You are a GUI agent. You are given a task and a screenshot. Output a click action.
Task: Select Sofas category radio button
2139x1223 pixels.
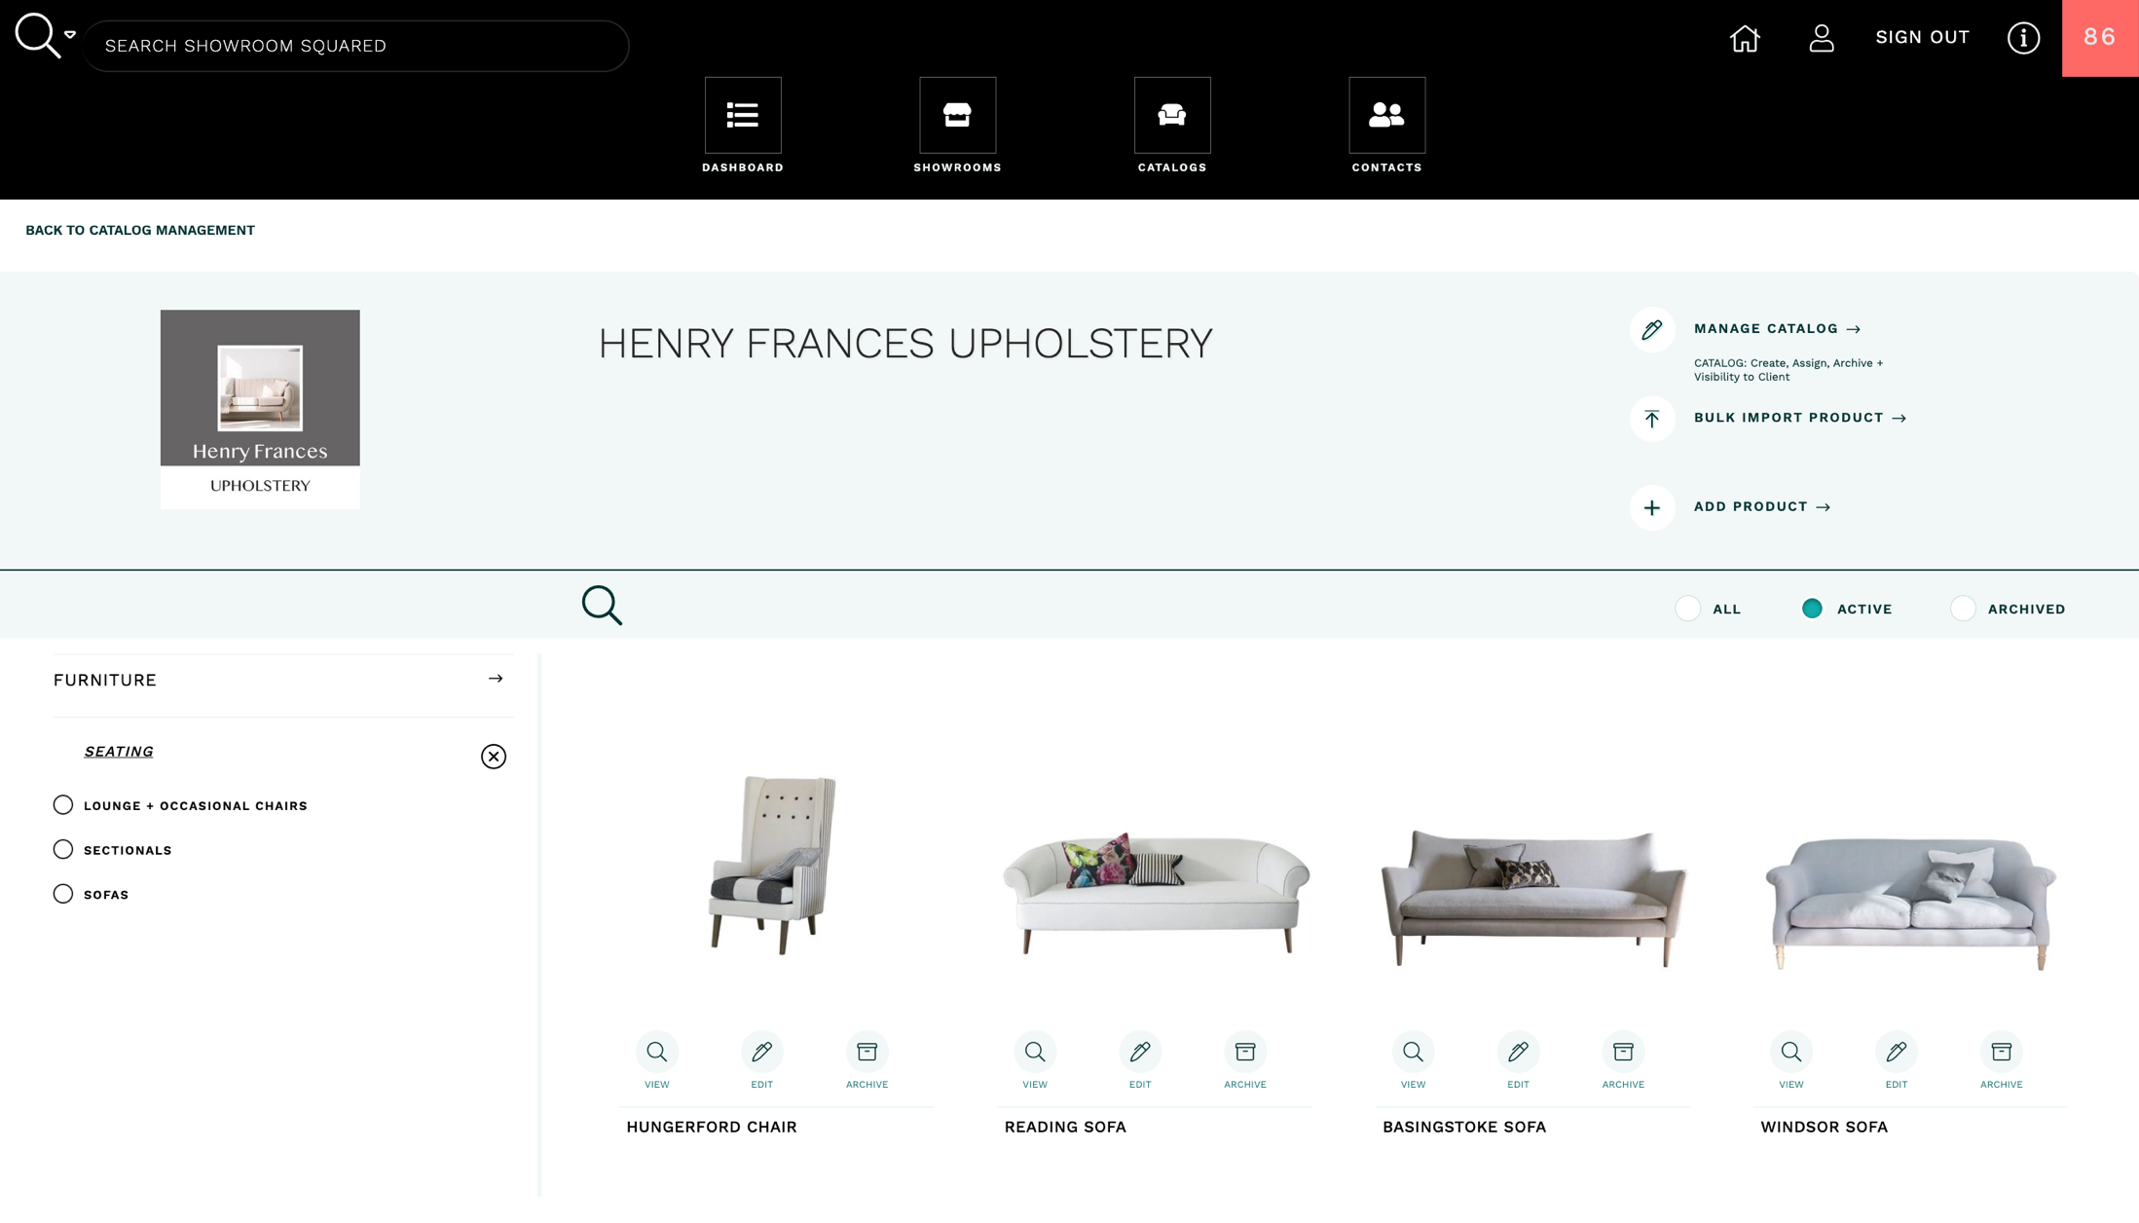(x=63, y=894)
